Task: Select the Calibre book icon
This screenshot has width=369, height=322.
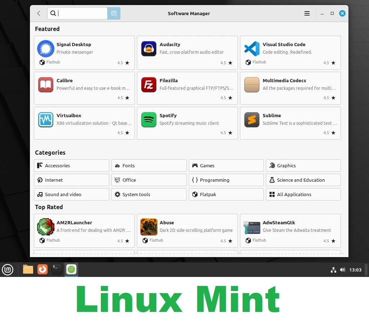Action: coord(46,85)
